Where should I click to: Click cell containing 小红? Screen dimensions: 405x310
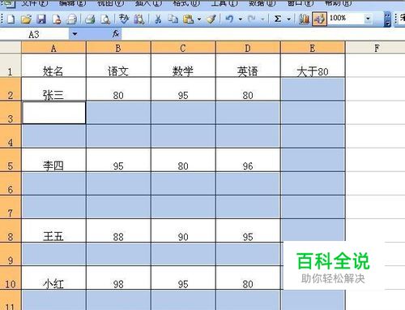[x=53, y=278]
